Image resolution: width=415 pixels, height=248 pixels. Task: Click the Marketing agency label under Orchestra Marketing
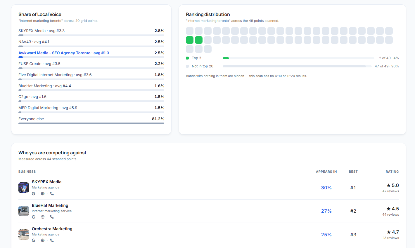pos(46,234)
